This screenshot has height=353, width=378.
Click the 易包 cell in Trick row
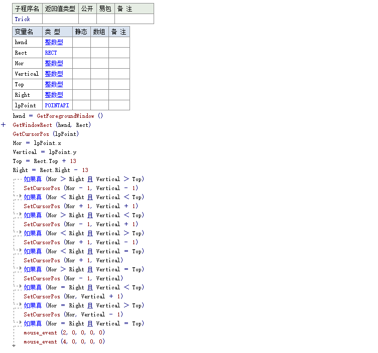click(105, 19)
